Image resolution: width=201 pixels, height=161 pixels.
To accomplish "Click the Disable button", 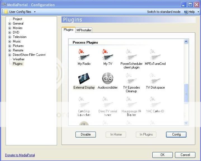I will pyautogui.click(x=86, y=134).
